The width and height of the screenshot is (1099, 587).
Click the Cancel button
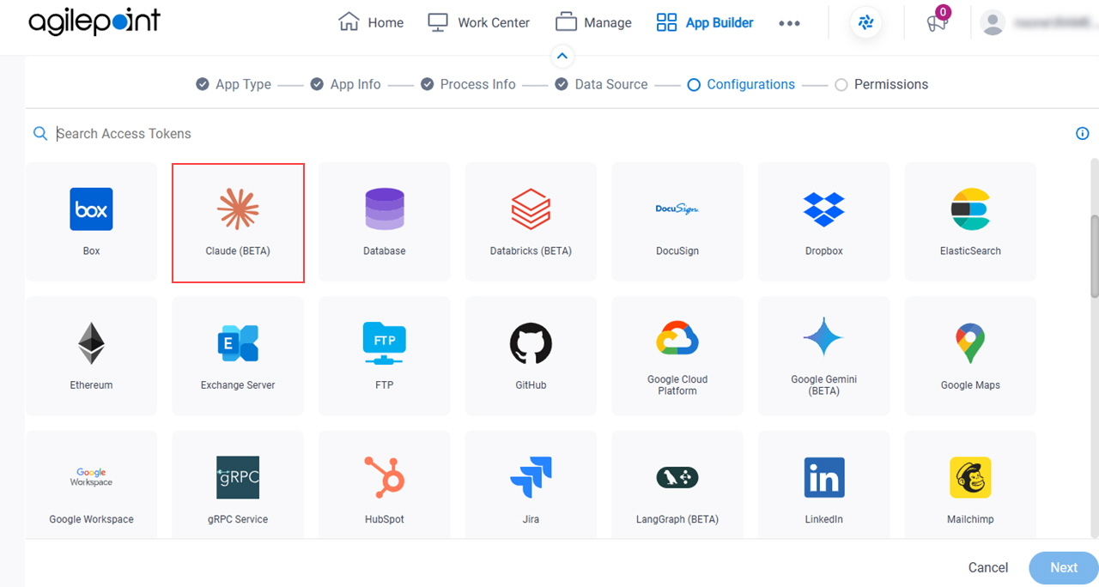988,567
